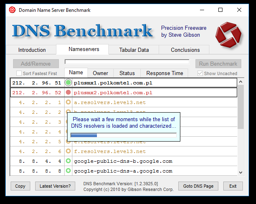Select the Response Time sub-tab
The width and height of the screenshot is (256, 204).
coord(165,73)
